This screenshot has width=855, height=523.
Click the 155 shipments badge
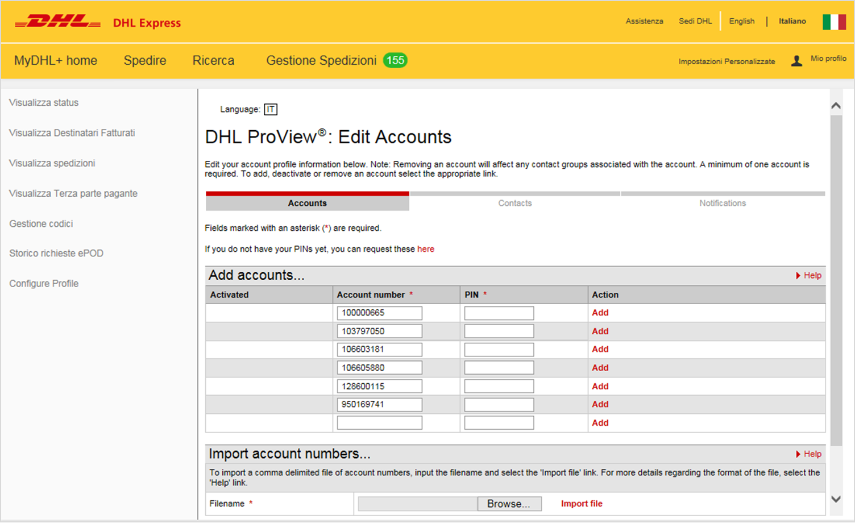pos(395,60)
